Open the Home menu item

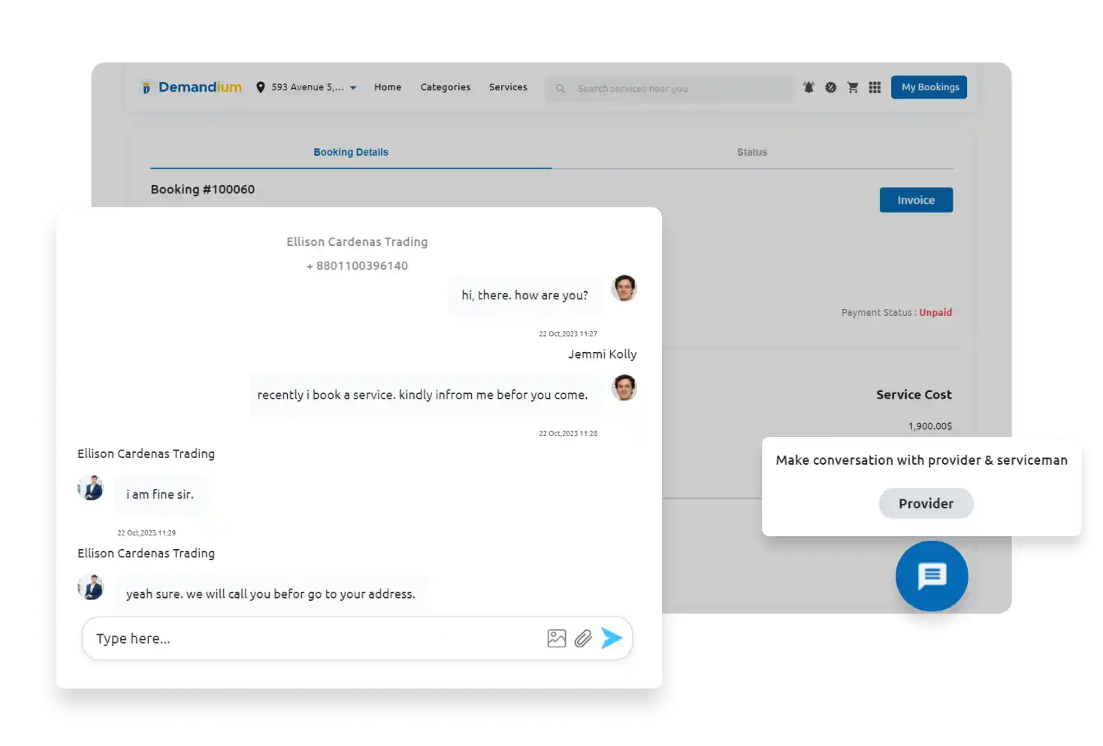[388, 87]
